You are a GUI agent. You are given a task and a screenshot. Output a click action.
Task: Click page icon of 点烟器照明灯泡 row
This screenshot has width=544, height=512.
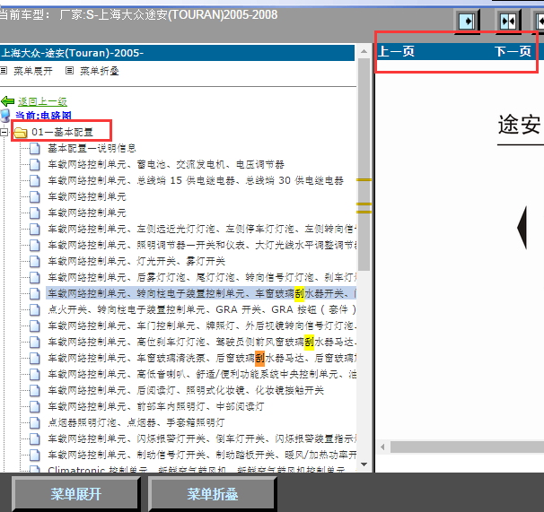pyautogui.click(x=34, y=422)
